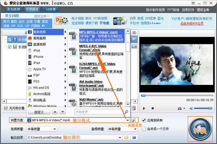
Task: Expand the 预置方案 format dropdown
Action: click(128, 120)
